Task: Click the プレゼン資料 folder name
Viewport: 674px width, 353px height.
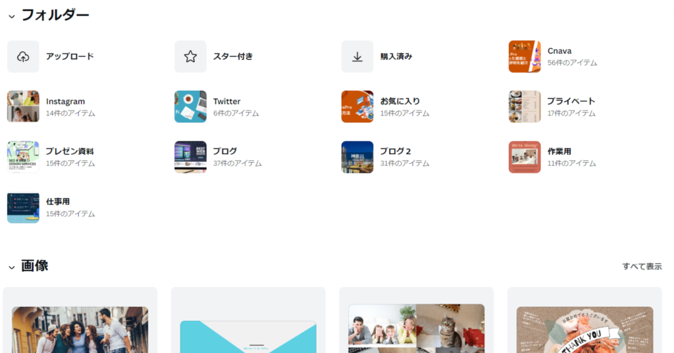Action: pyautogui.click(x=70, y=151)
